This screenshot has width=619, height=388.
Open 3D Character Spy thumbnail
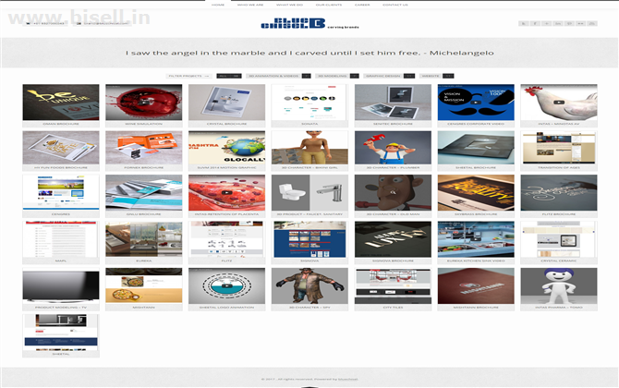click(x=309, y=285)
